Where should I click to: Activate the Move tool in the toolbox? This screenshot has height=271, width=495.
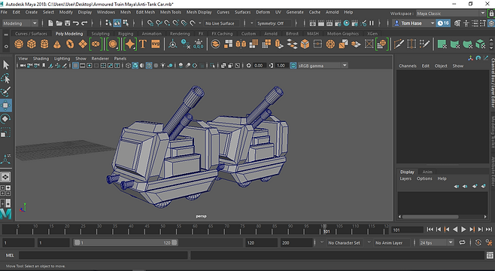tap(6, 105)
